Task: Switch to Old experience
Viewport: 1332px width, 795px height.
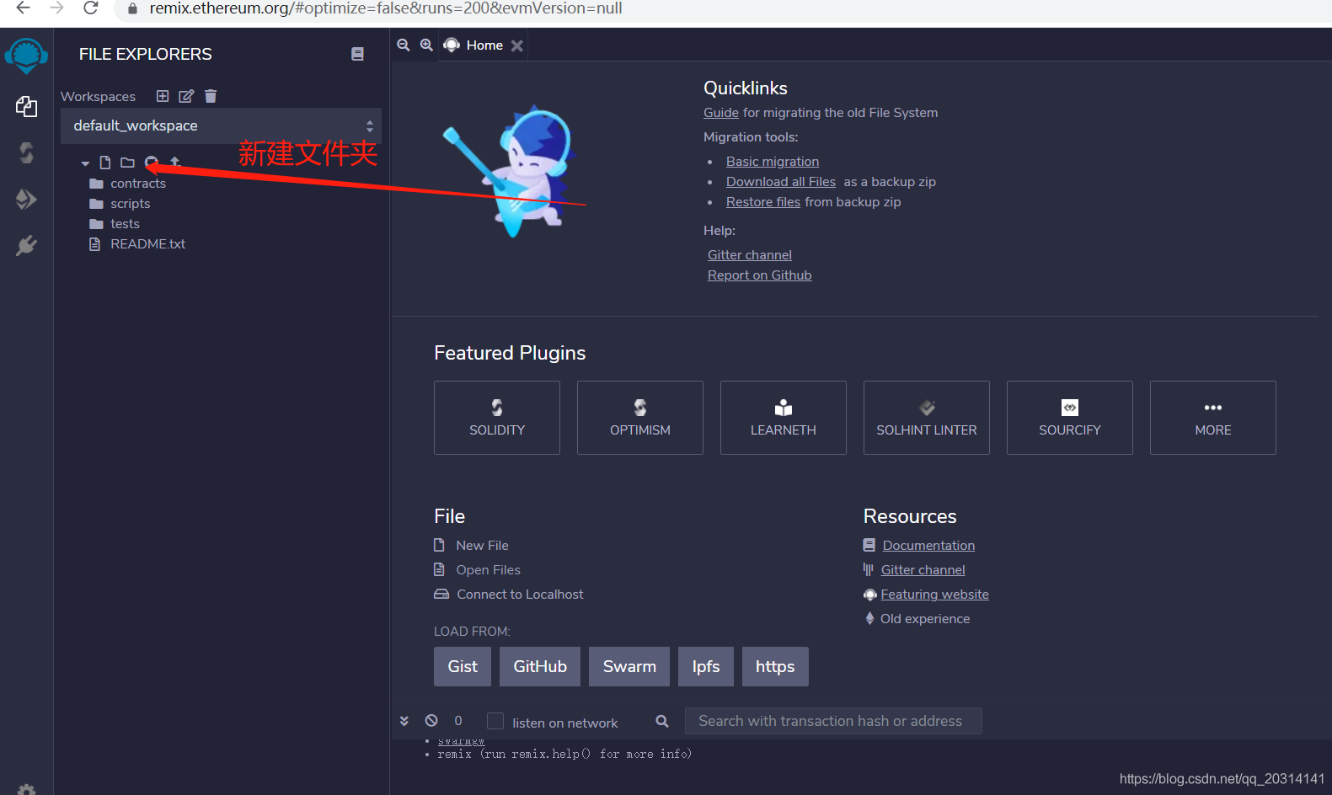Action: pos(925,619)
